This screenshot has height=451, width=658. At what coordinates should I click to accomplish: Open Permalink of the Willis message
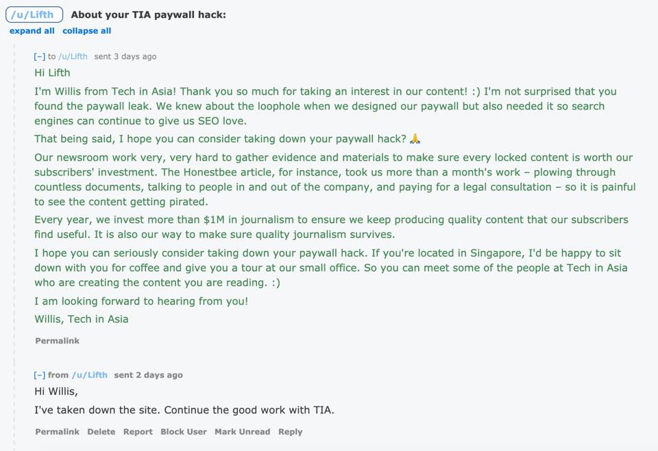coord(57,341)
